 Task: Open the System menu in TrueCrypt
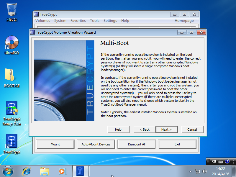pos(60,21)
